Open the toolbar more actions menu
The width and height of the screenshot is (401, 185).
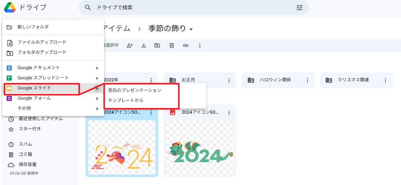click(200, 45)
